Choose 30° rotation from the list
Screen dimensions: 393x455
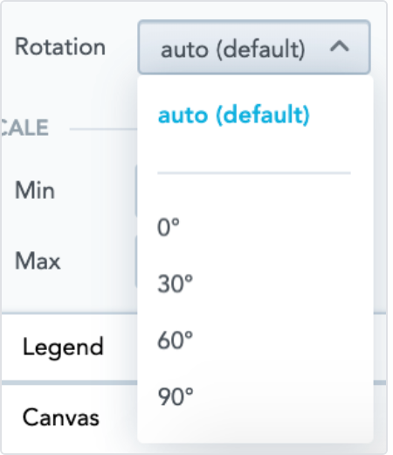[x=176, y=283]
